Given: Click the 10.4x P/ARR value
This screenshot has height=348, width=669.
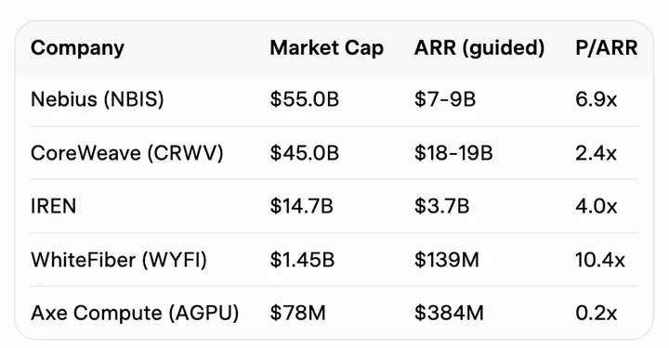Looking at the screenshot, I should click(600, 260).
